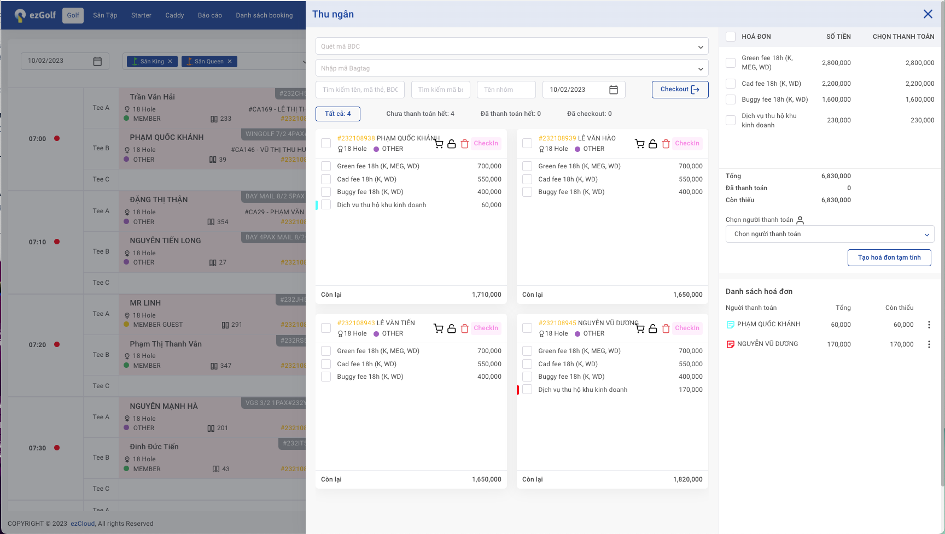Click the trash icon on Lê Văn Hào card
Screen dimensions: 945x534
666,144
